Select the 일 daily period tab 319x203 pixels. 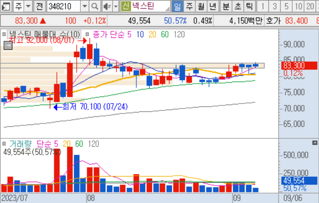coord(177,6)
